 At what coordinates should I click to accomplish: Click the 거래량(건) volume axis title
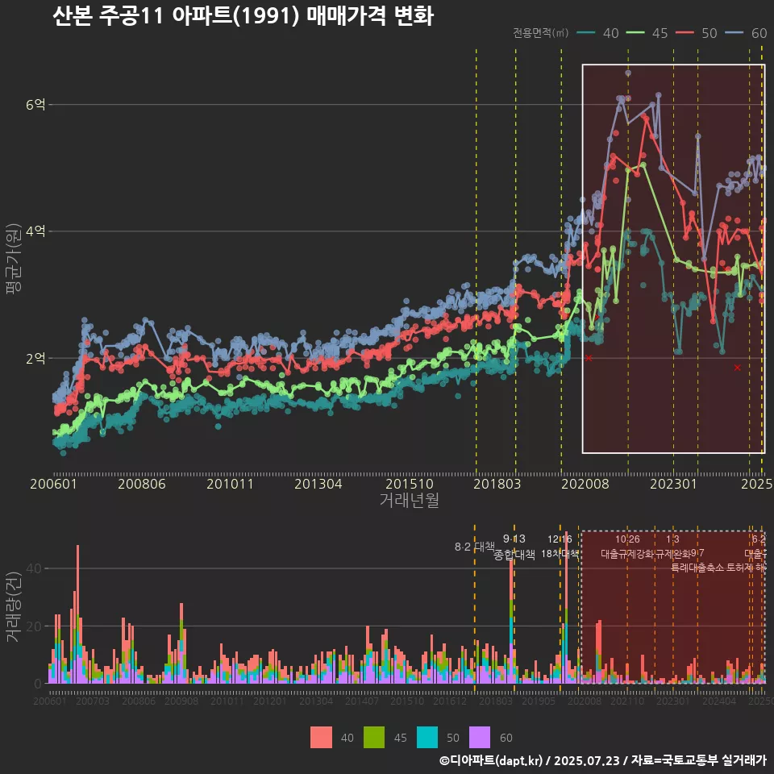14,606
